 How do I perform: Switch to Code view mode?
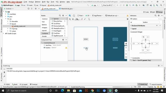click(146, 12)
